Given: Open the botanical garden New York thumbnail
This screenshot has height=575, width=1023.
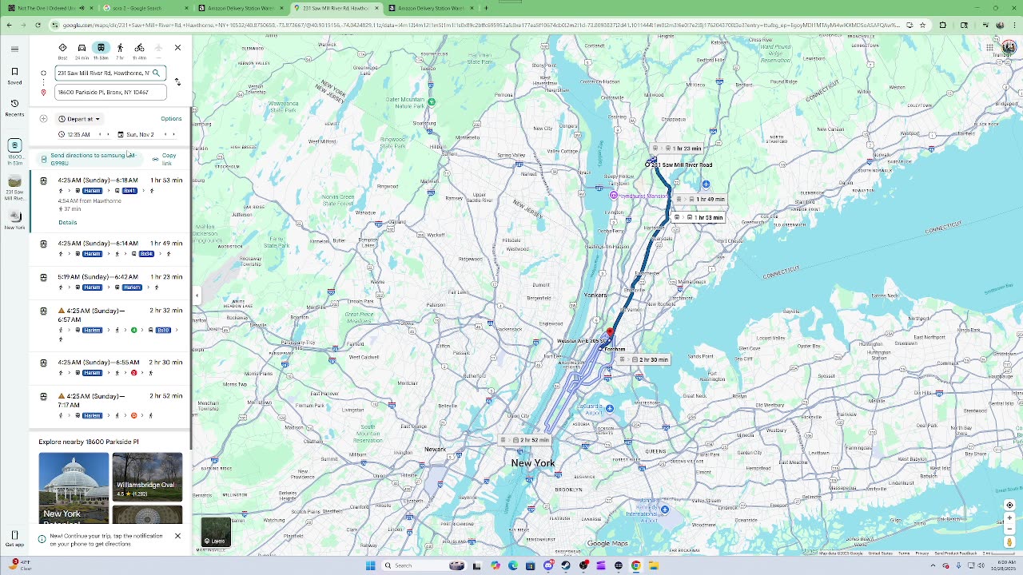Looking at the screenshot, I should pos(74,488).
